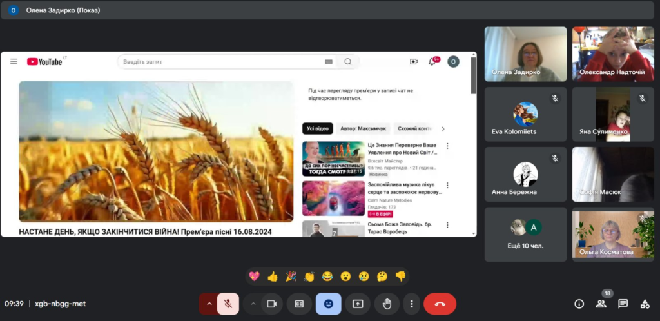Expand audio settings arrow beside microphone
660x321 pixels.
coord(208,304)
